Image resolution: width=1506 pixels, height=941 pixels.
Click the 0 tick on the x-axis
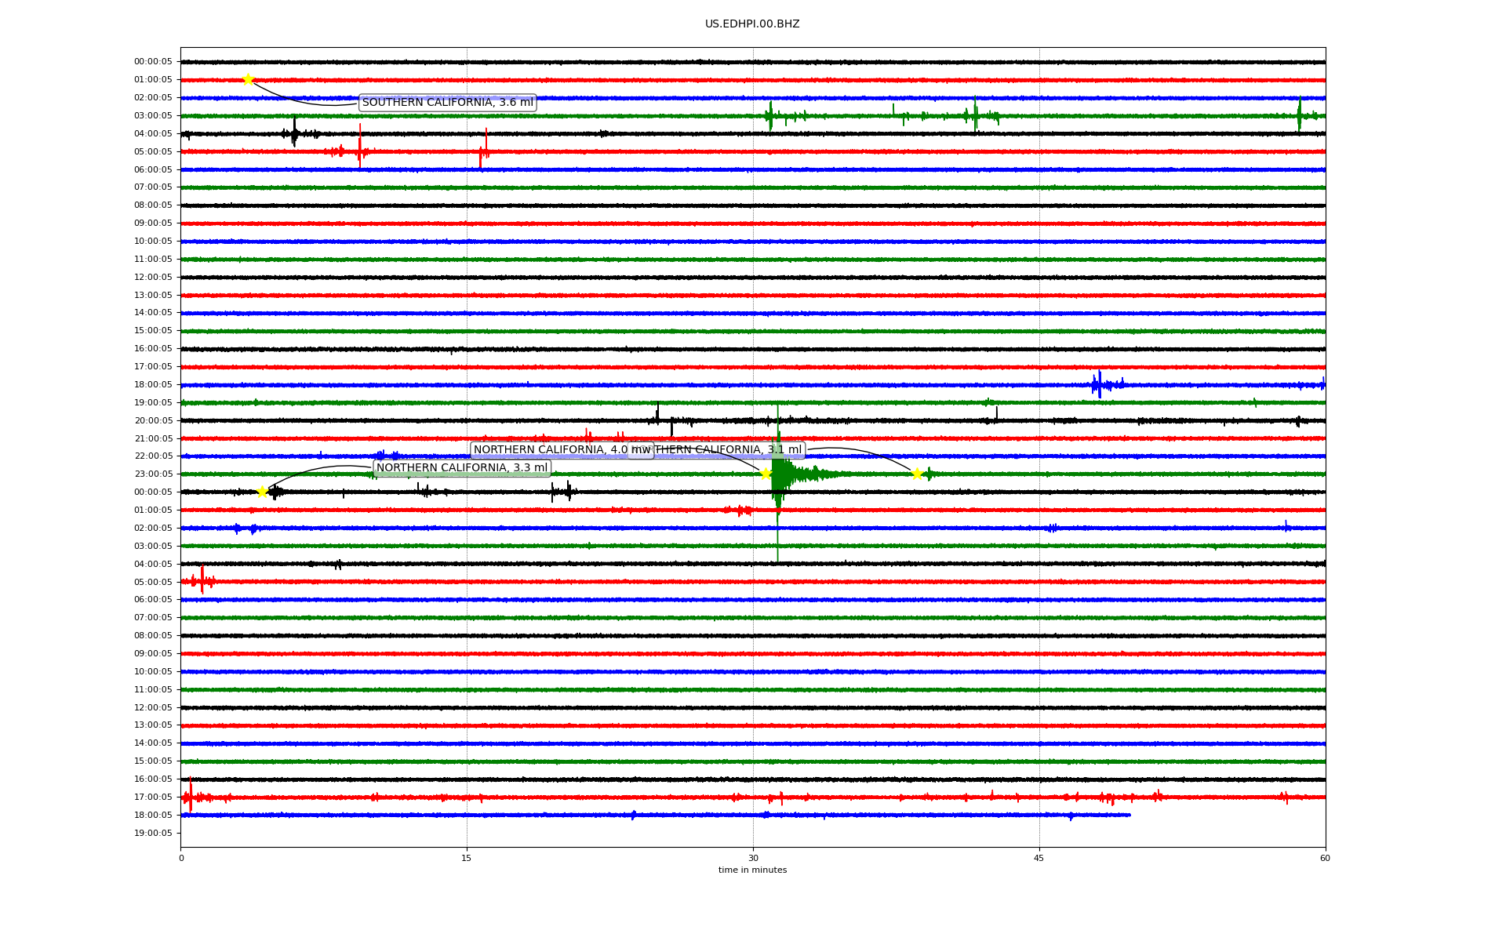pyautogui.click(x=181, y=858)
